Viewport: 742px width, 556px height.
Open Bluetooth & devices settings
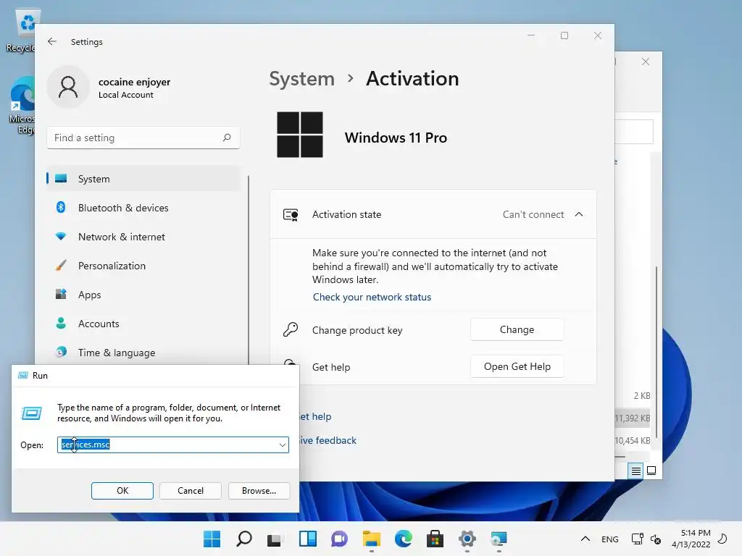point(143,208)
